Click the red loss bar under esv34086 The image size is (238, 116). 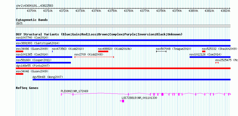20,51
